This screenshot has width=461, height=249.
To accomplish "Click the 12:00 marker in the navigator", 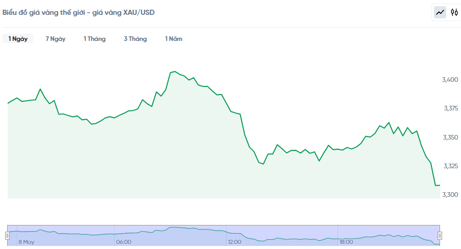I will coord(234,242).
